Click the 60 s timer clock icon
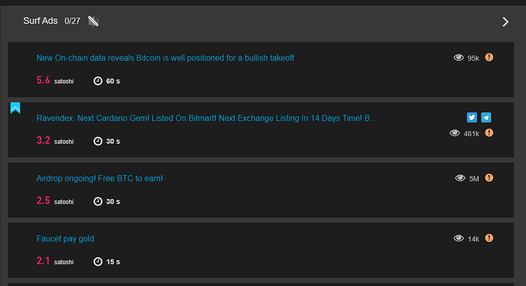This screenshot has width=526, height=286. tap(98, 81)
